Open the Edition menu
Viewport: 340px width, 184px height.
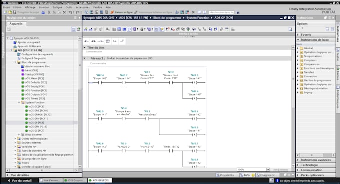(x=17, y=7)
